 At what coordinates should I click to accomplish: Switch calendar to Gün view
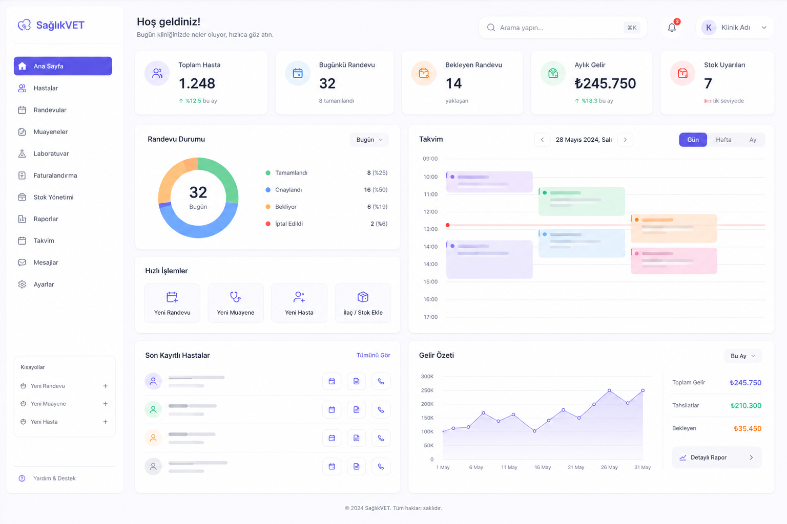[693, 140]
